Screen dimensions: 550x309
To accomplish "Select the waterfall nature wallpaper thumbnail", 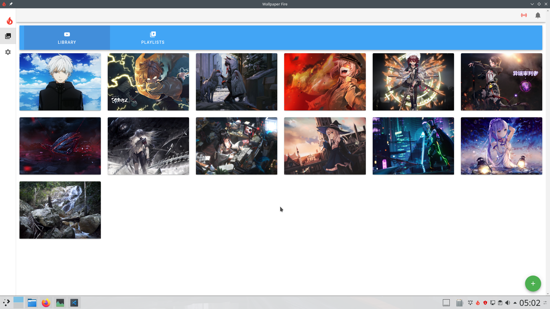I will tap(60, 210).
